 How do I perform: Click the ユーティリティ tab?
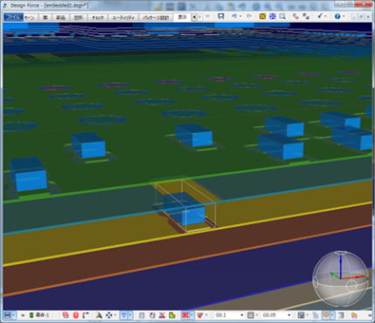pyautogui.click(x=123, y=18)
